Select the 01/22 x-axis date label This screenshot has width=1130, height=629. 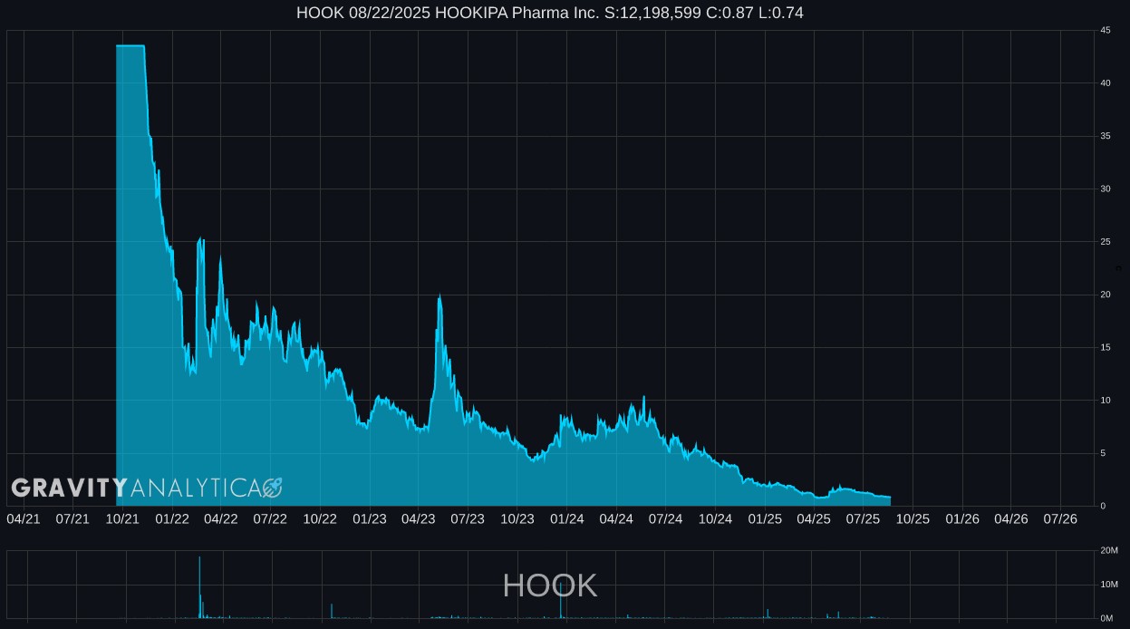coord(172,518)
